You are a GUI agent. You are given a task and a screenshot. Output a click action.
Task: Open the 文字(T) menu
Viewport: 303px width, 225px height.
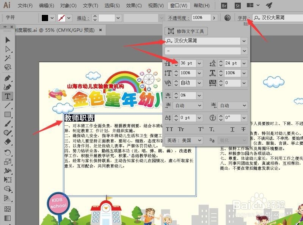point(90,6)
